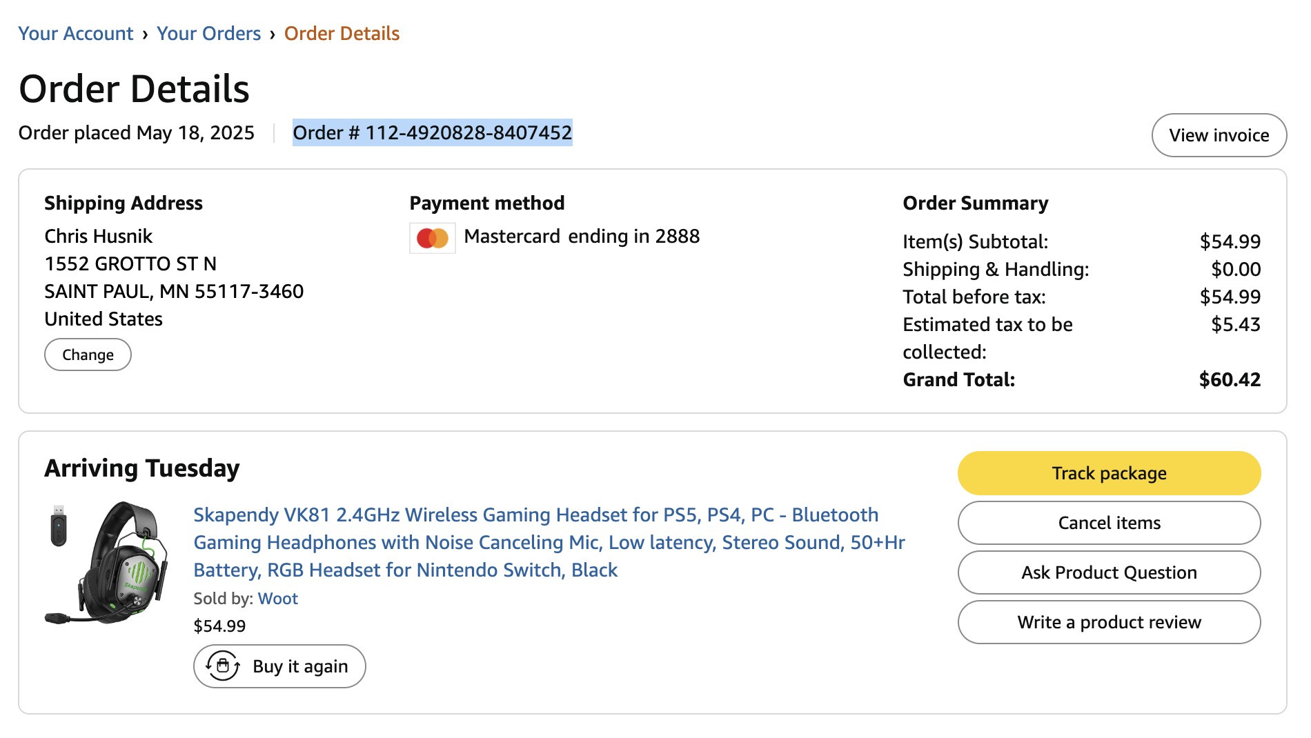Viewport: 1311px width, 738px height.
Task: Open the gaming headset product thumbnail
Action: [x=107, y=563]
